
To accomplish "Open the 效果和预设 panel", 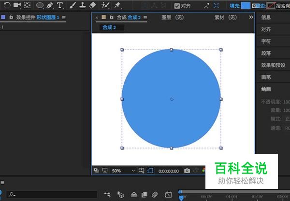I will tap(272, 65).
